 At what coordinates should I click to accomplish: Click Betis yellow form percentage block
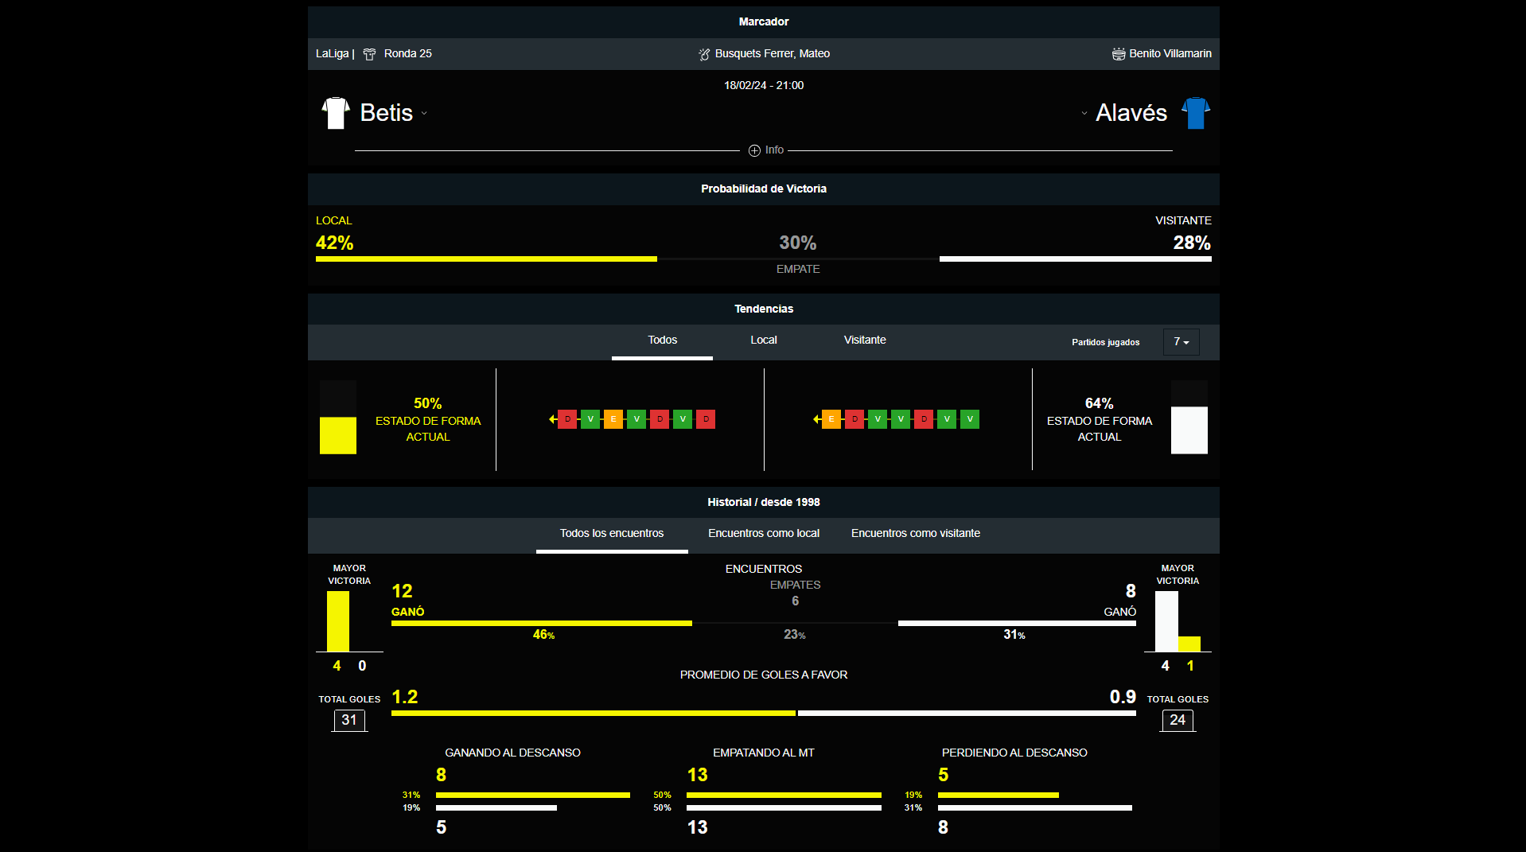click(x=338, y=436)
